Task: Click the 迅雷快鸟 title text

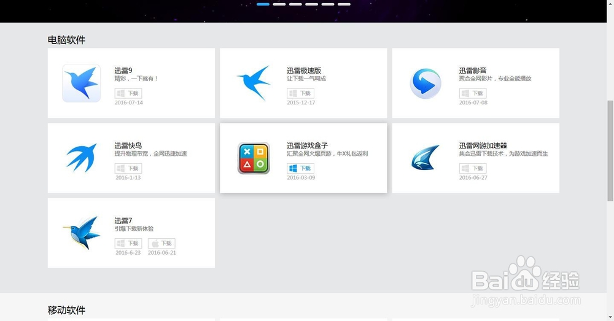Action: coord(128,145)
